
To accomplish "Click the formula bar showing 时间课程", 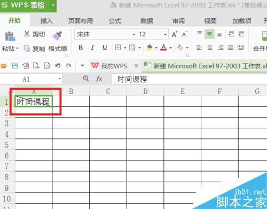I will pos(190,79).
